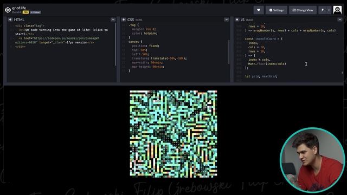Open the Change View menu
Screen dimensions: 347x195
[x=303, y=10]
